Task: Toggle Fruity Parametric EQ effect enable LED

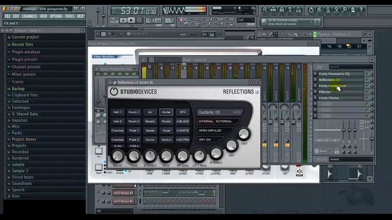Action: coord(367,74)
